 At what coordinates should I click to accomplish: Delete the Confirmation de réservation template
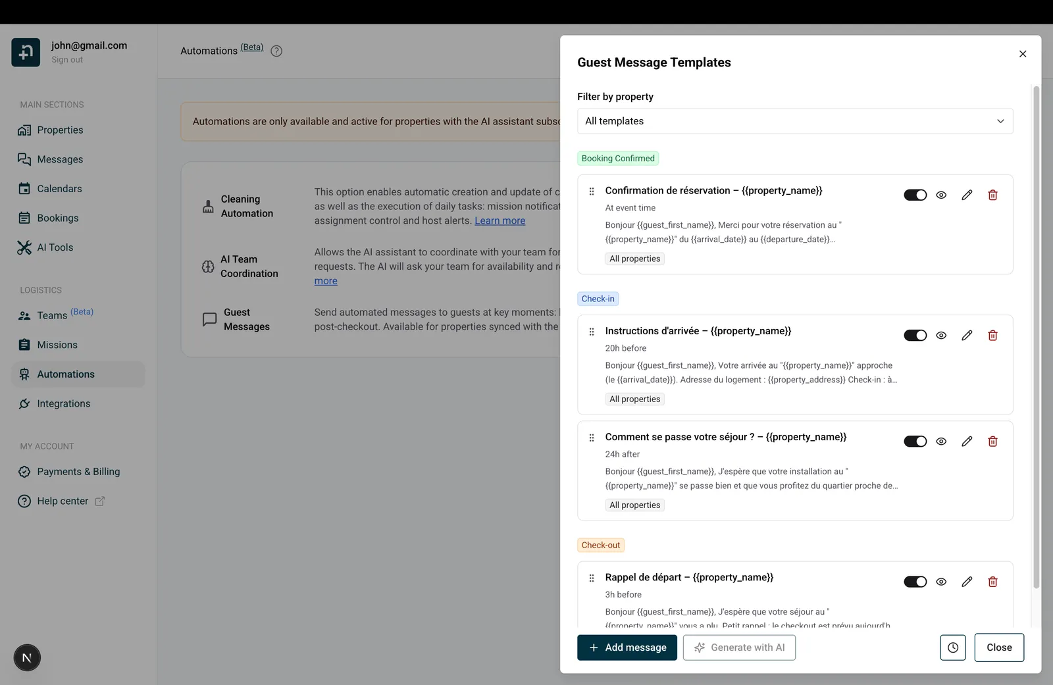pyautogui.click(x=992, y=195)
